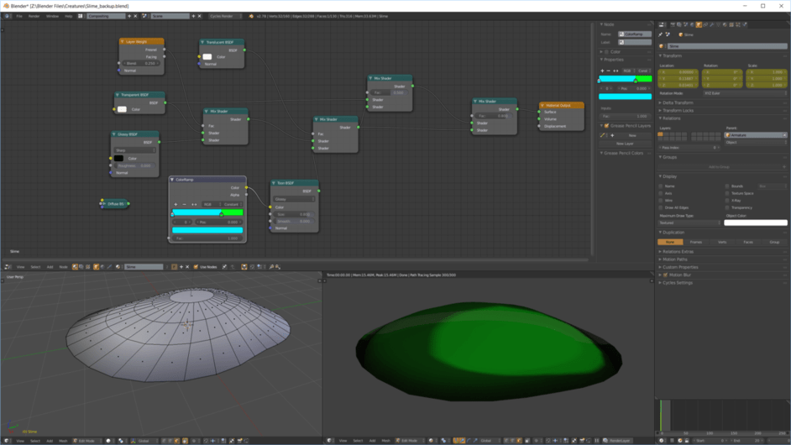
Task: Open the Maximum Draw Type Textured dropdown
Action: tap(689, 223)
